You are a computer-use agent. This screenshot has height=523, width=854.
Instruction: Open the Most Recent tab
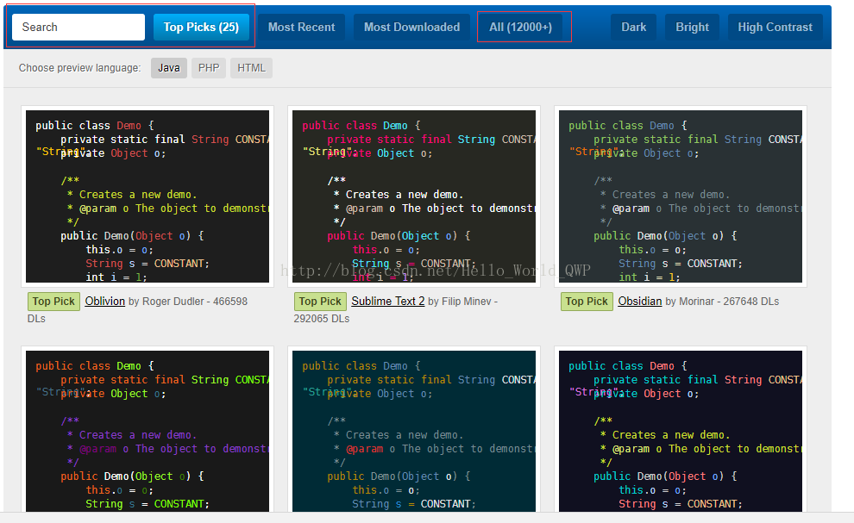(x=301, y=28)
